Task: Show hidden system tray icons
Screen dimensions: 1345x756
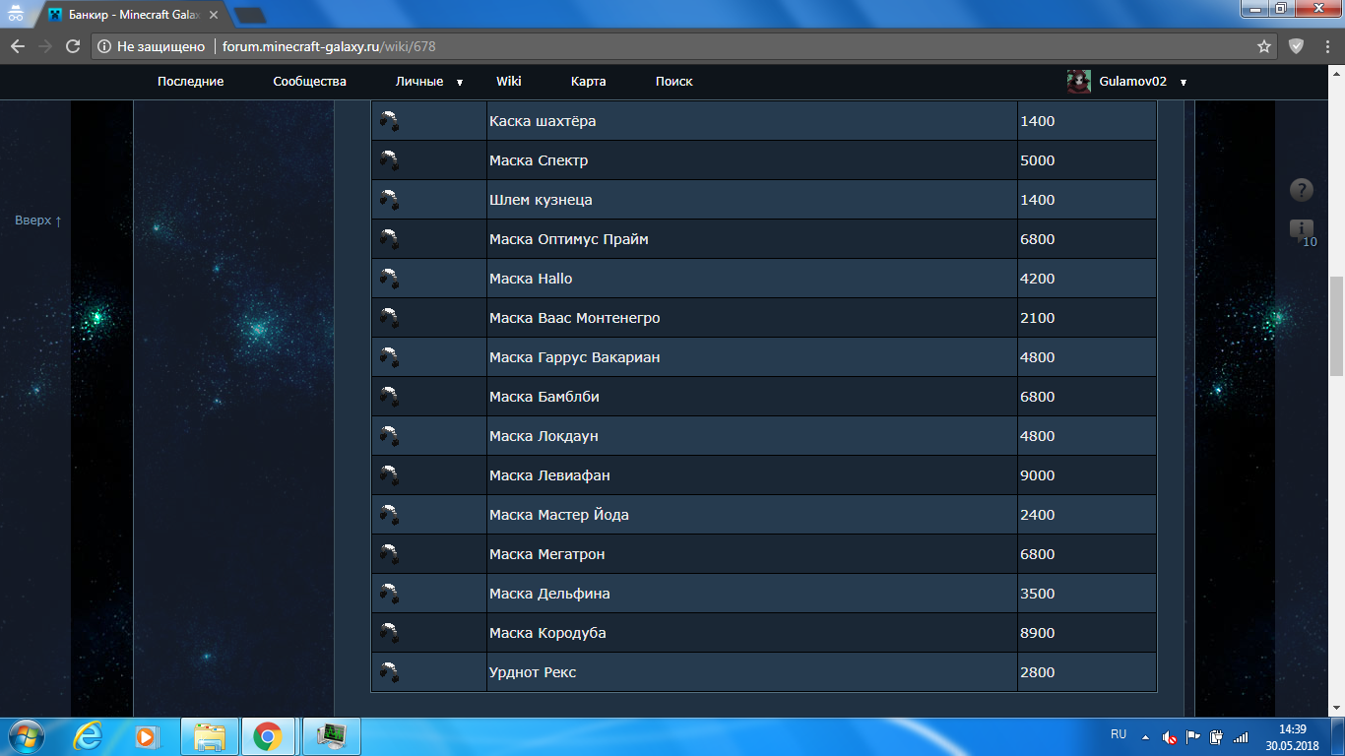Action: click(x=1145, y=736)
